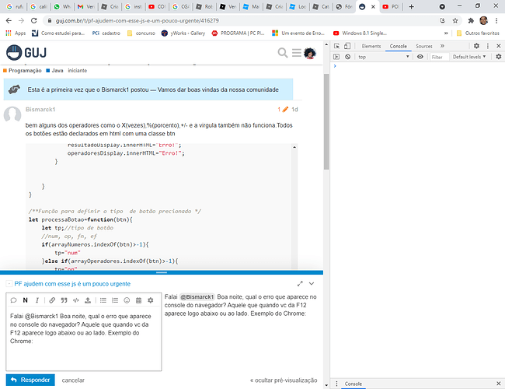Image resolution: width=505 pixels, height=389 pixels.
Task: Go back with the browser back arrow
Action: [x=9, y=21]
